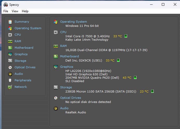Click the Storage drive icon in main panel
The width and height of the screenshot is (180, 129).
click(56, 87)
